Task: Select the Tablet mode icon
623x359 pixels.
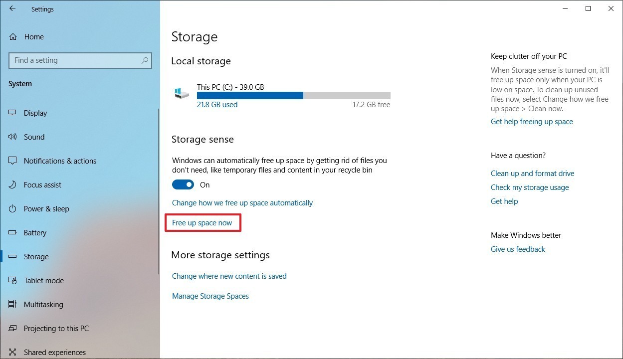Action: tap(11, 280)
